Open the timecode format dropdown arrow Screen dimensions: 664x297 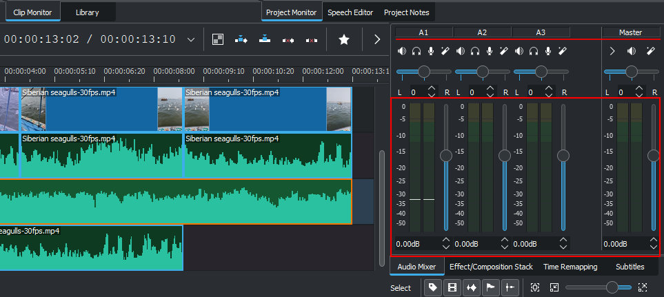(x=191, y=40)
